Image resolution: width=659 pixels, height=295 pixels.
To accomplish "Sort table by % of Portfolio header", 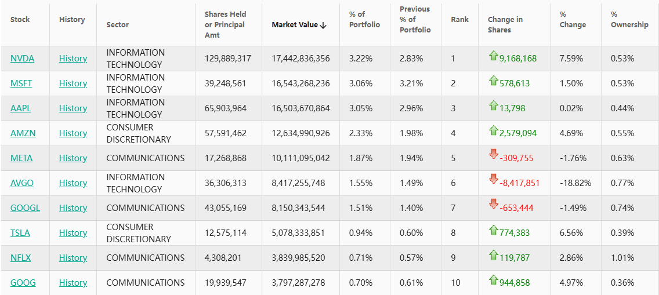I will pos(364,20).
